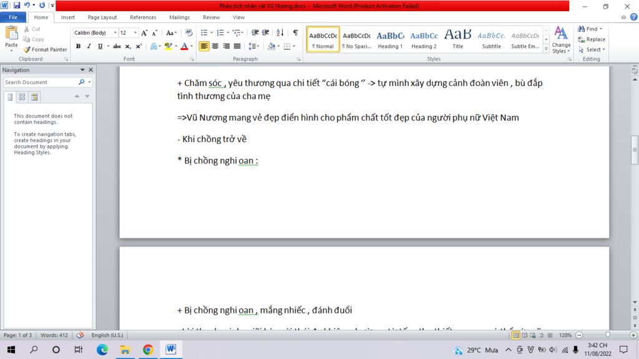
Task: Toggle Show/Hide paragraph marks
Action: (x=295, y=32)
